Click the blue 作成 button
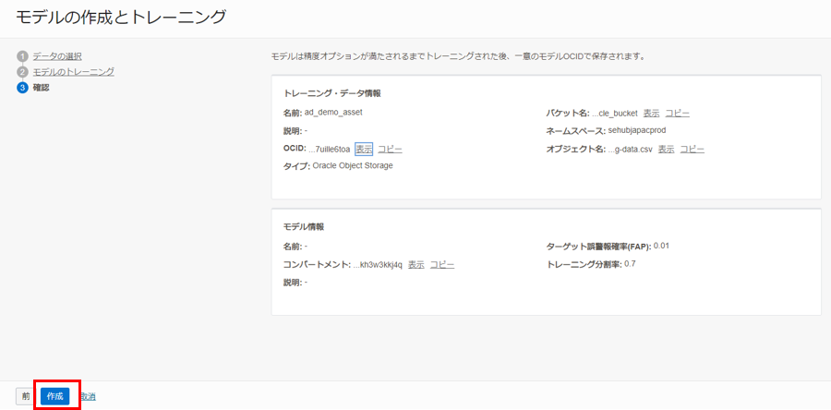Screen dimensions: 831x410 coord(55,396)
